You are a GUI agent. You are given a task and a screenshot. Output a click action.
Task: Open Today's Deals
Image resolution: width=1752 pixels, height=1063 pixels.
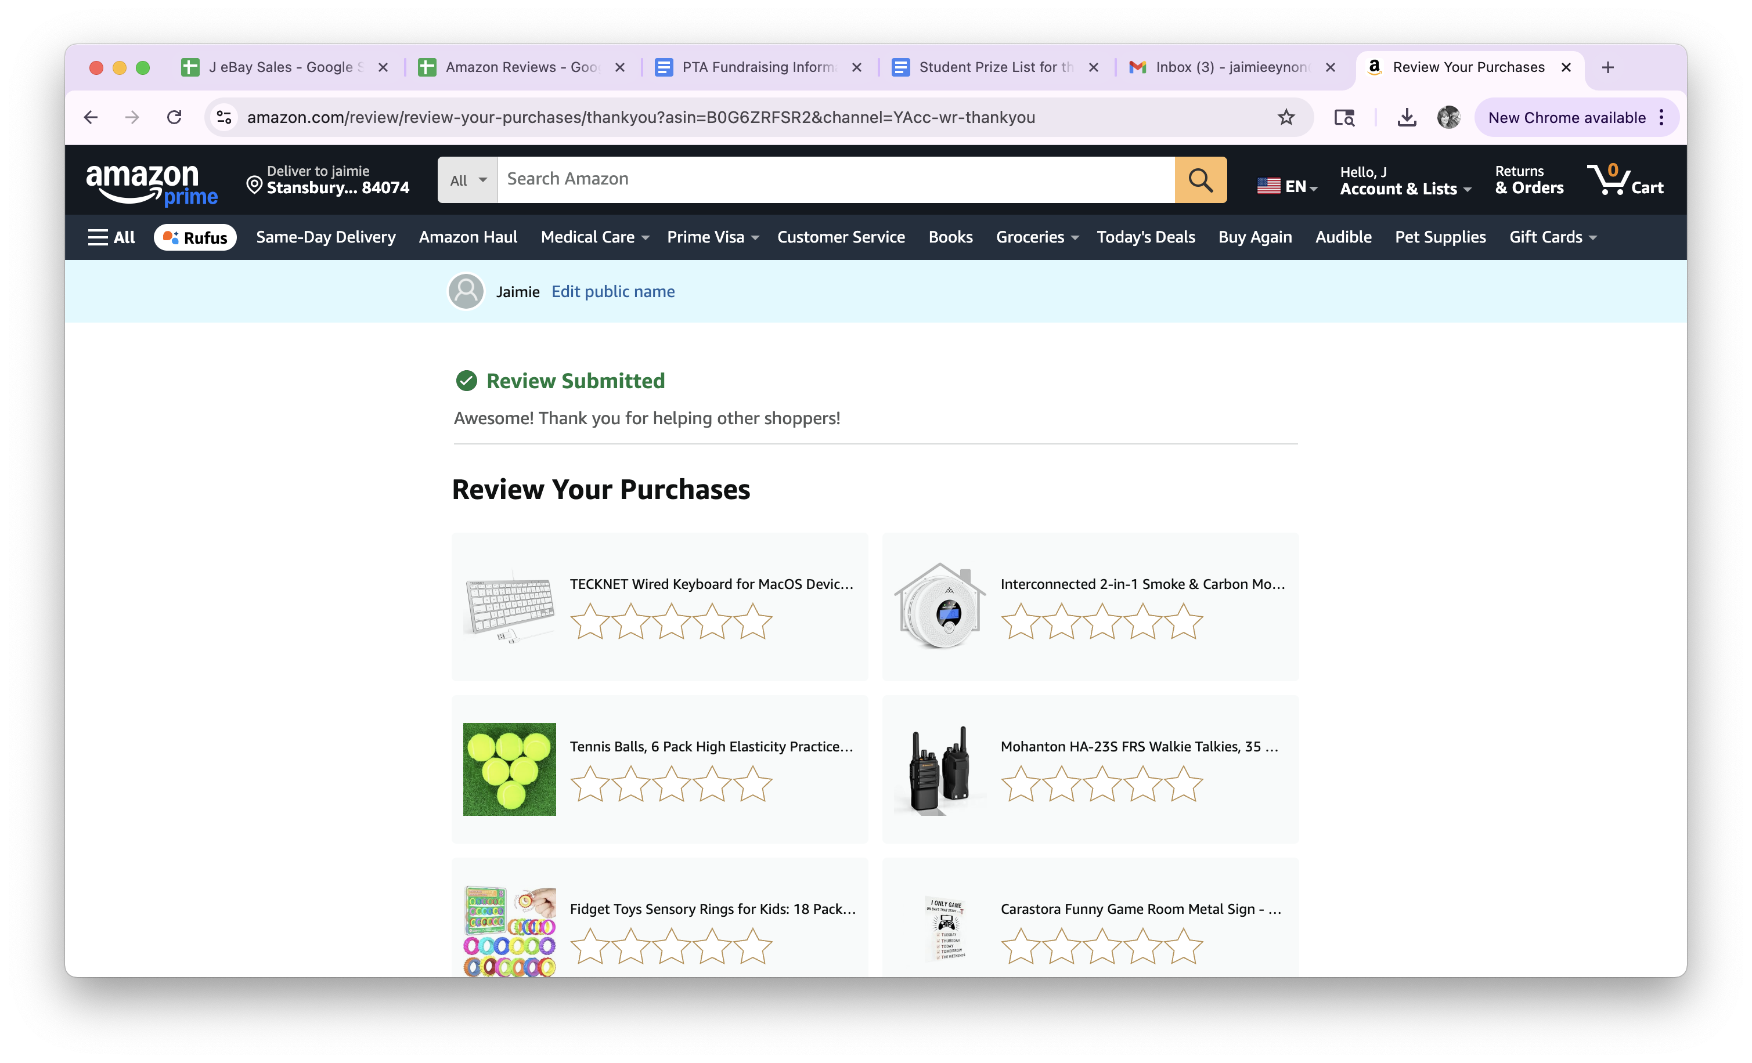point(1145,237)
